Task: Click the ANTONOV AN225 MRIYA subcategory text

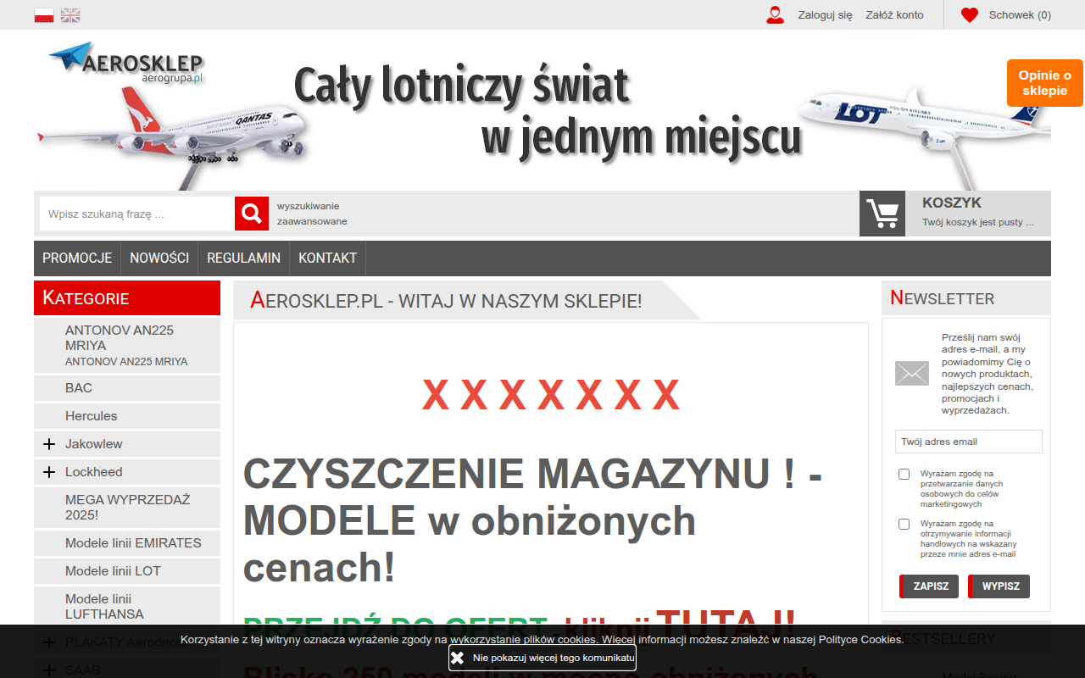Action: tap(126, 362)
